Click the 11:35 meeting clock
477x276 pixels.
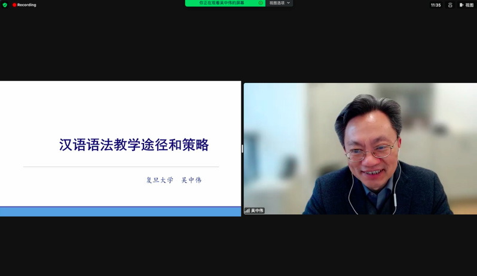coord(436,5)
